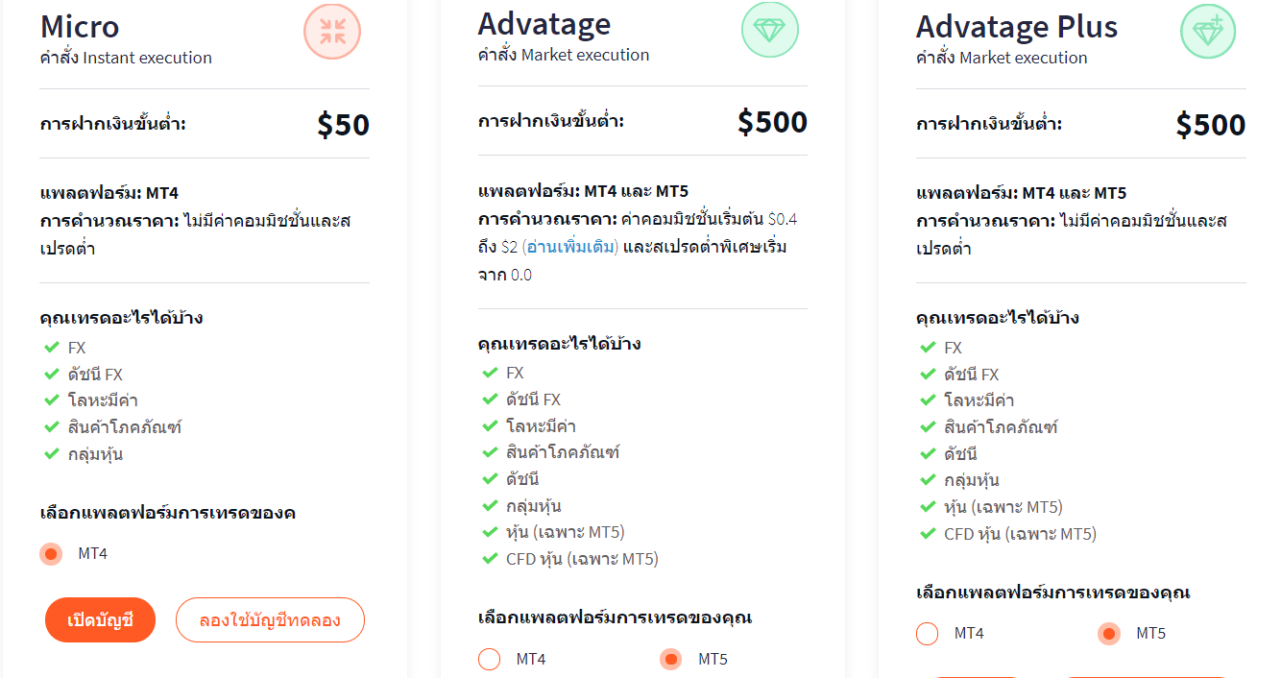Viewport: 1281px width, 678px height.
Task: Click the FX checkmark in Micro card
Action: click(x=52, y=347)
